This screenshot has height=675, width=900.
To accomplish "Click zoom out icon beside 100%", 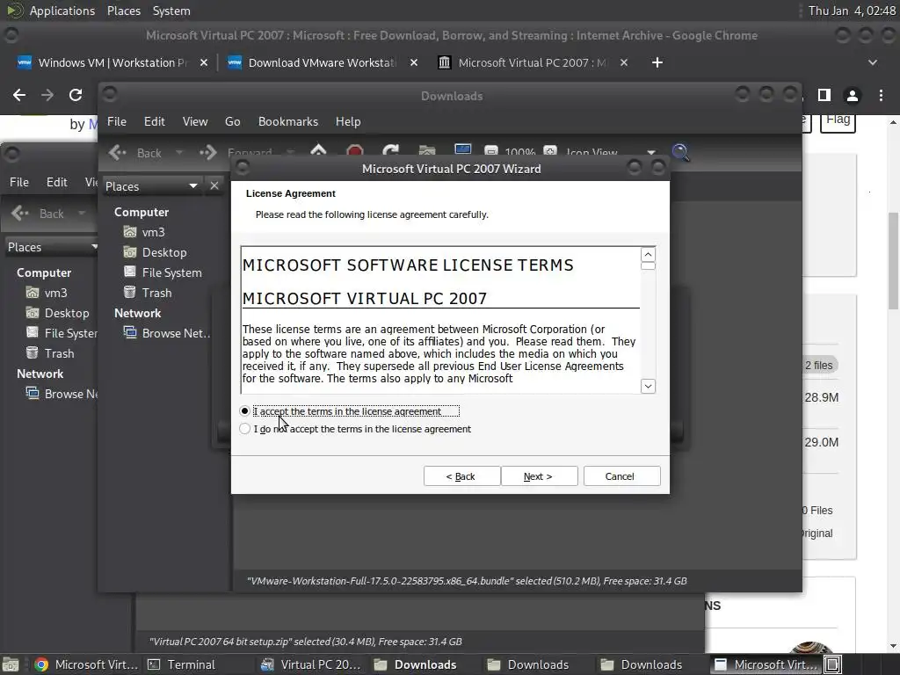I will (491, 151).
